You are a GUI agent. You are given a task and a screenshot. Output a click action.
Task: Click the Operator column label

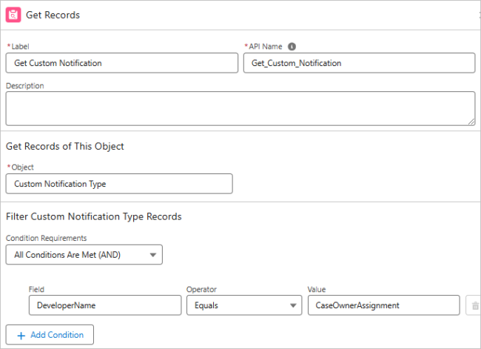coord(202,289)
